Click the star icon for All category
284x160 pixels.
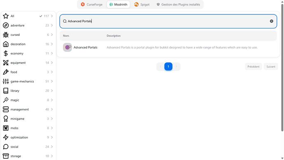6,16
